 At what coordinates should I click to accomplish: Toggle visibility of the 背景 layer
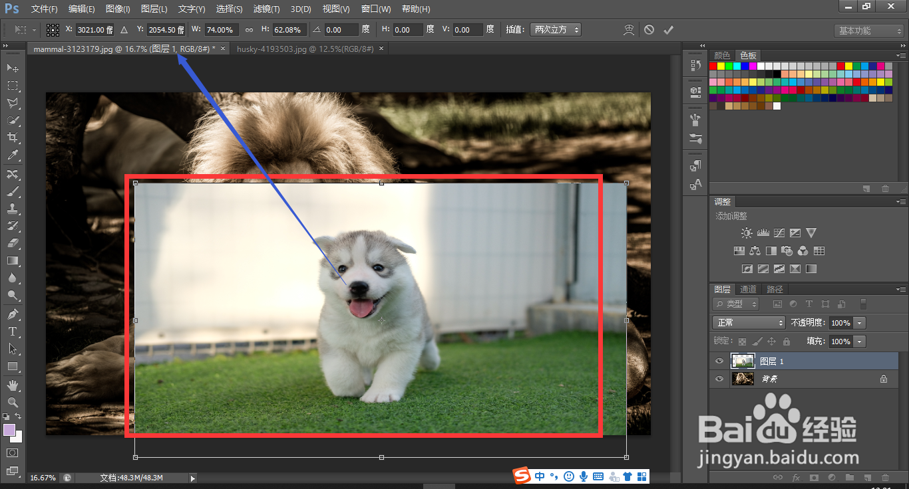coord(719,379)
